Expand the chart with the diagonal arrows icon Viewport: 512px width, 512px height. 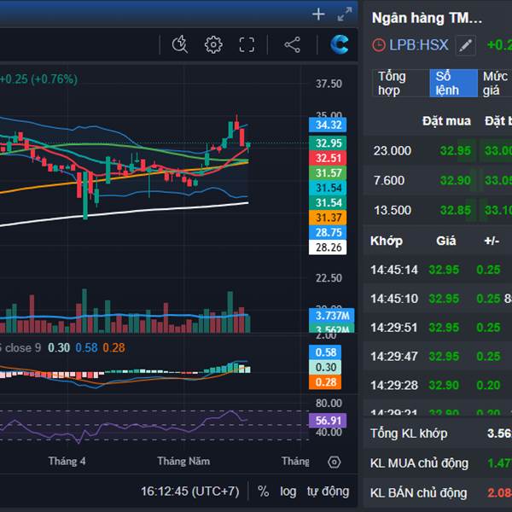(x=344, y=15)
